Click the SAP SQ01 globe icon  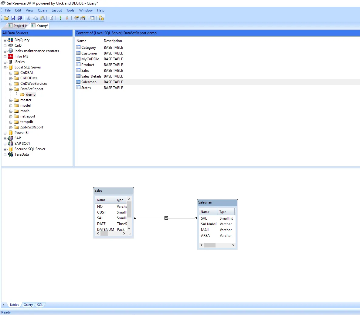pyautogui.click(x=11, y=143)
